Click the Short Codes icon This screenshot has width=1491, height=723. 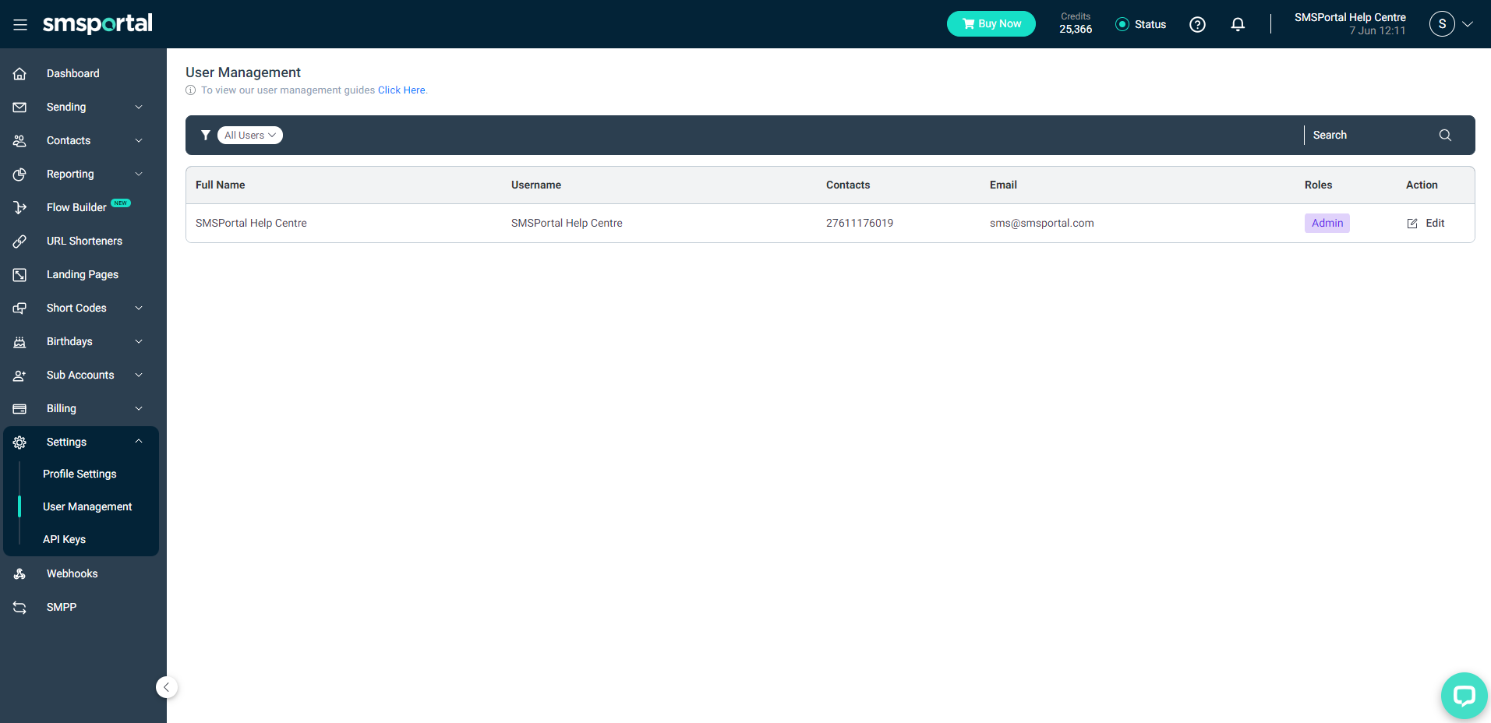point(19,309)
